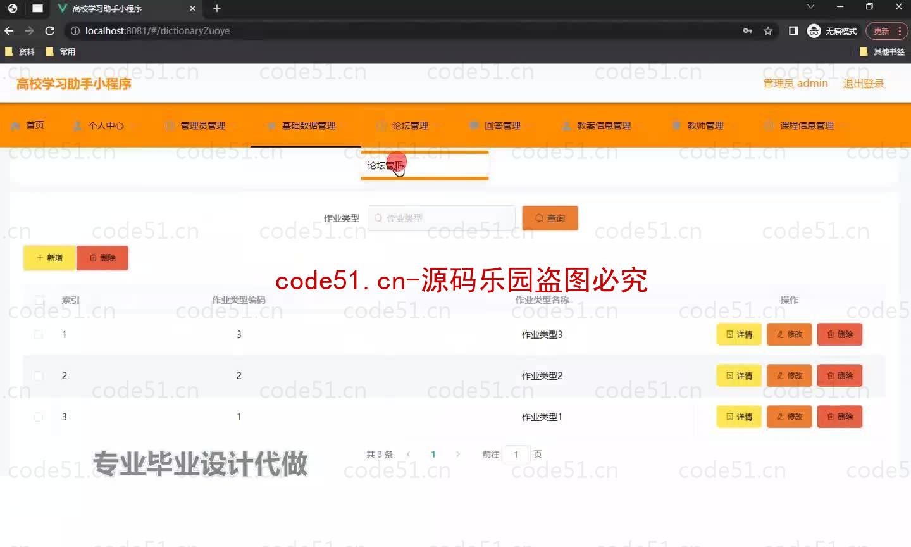The image size is (911, 547).
Task: Open the 个人中心 menu
Action: [99, 125]
